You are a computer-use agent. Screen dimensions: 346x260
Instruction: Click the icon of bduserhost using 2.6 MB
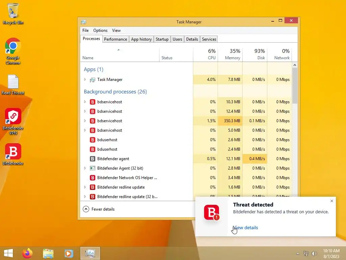pos(93,140)
